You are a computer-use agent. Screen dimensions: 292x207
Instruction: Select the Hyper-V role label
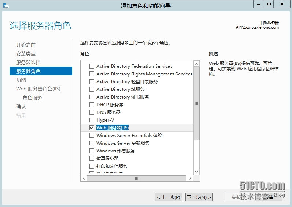(105, 120)
